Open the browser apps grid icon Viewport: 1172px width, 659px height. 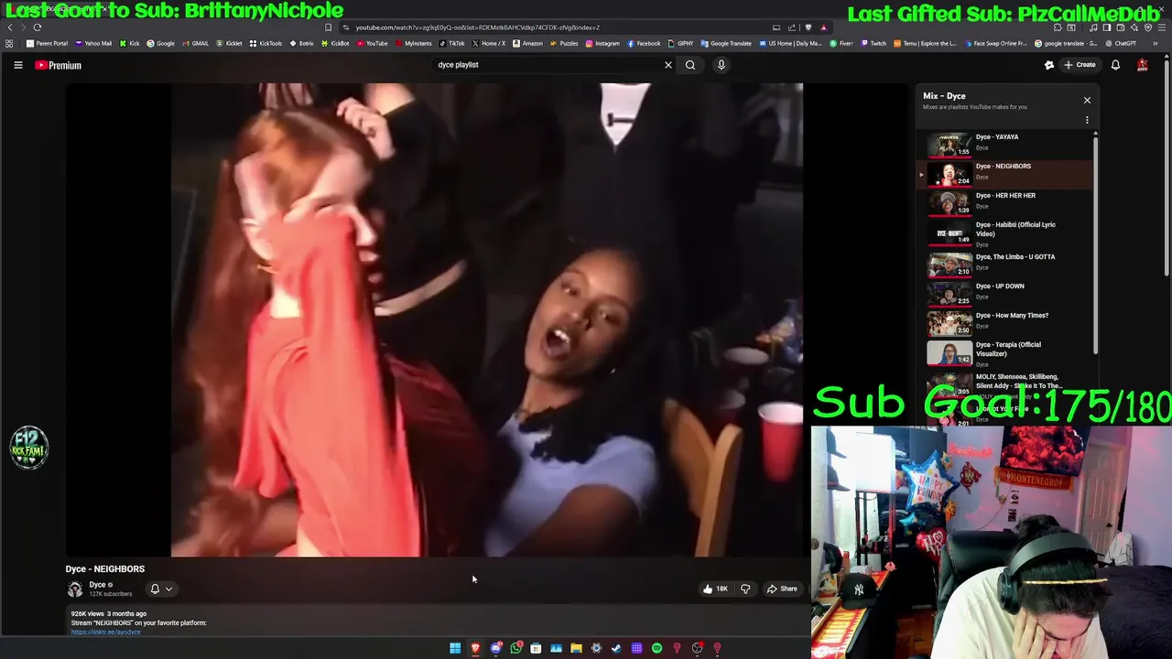(9, 43)
